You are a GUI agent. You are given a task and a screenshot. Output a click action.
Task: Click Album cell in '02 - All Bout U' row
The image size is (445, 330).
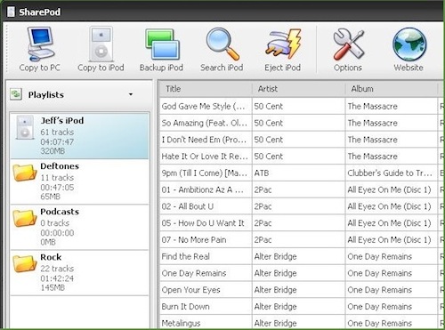coord(392,206)
